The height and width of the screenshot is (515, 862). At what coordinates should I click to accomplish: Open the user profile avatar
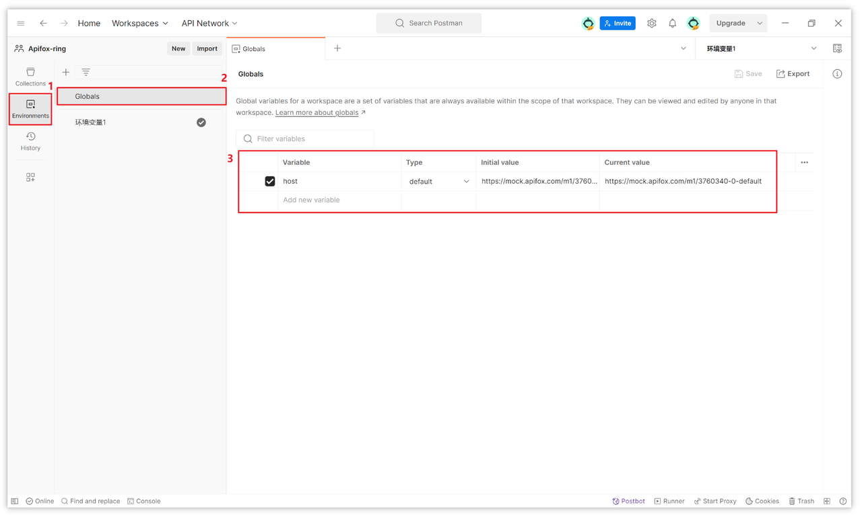pos(693,23)
